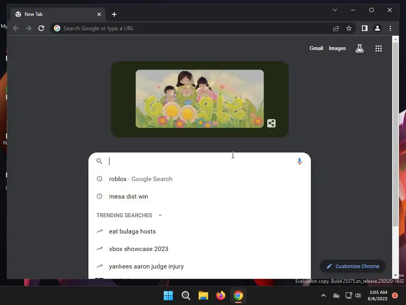The height and width of the screenshot is (305, 406).
Task: Open the profile avatar menu
Action: click(x=377, y=28)
